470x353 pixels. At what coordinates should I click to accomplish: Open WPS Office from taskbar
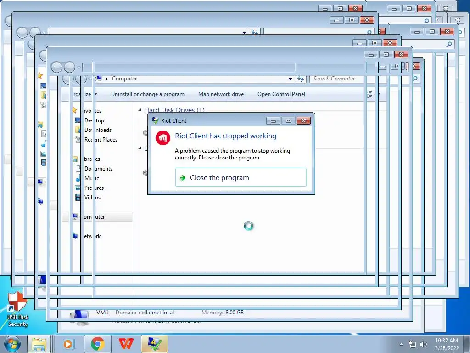126,344
